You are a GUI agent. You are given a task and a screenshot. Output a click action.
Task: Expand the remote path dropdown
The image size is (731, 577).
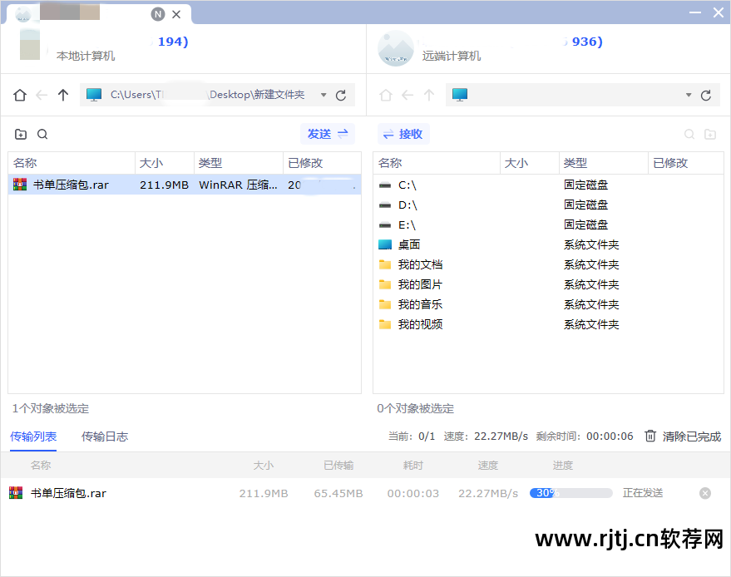click(x=689, y=96)
